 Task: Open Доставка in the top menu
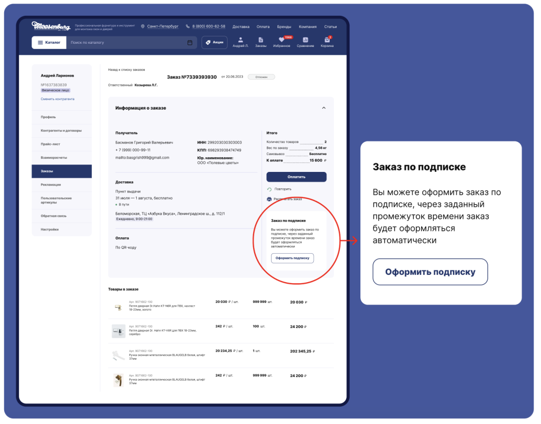pyautogui.click(x=241, y=26)
